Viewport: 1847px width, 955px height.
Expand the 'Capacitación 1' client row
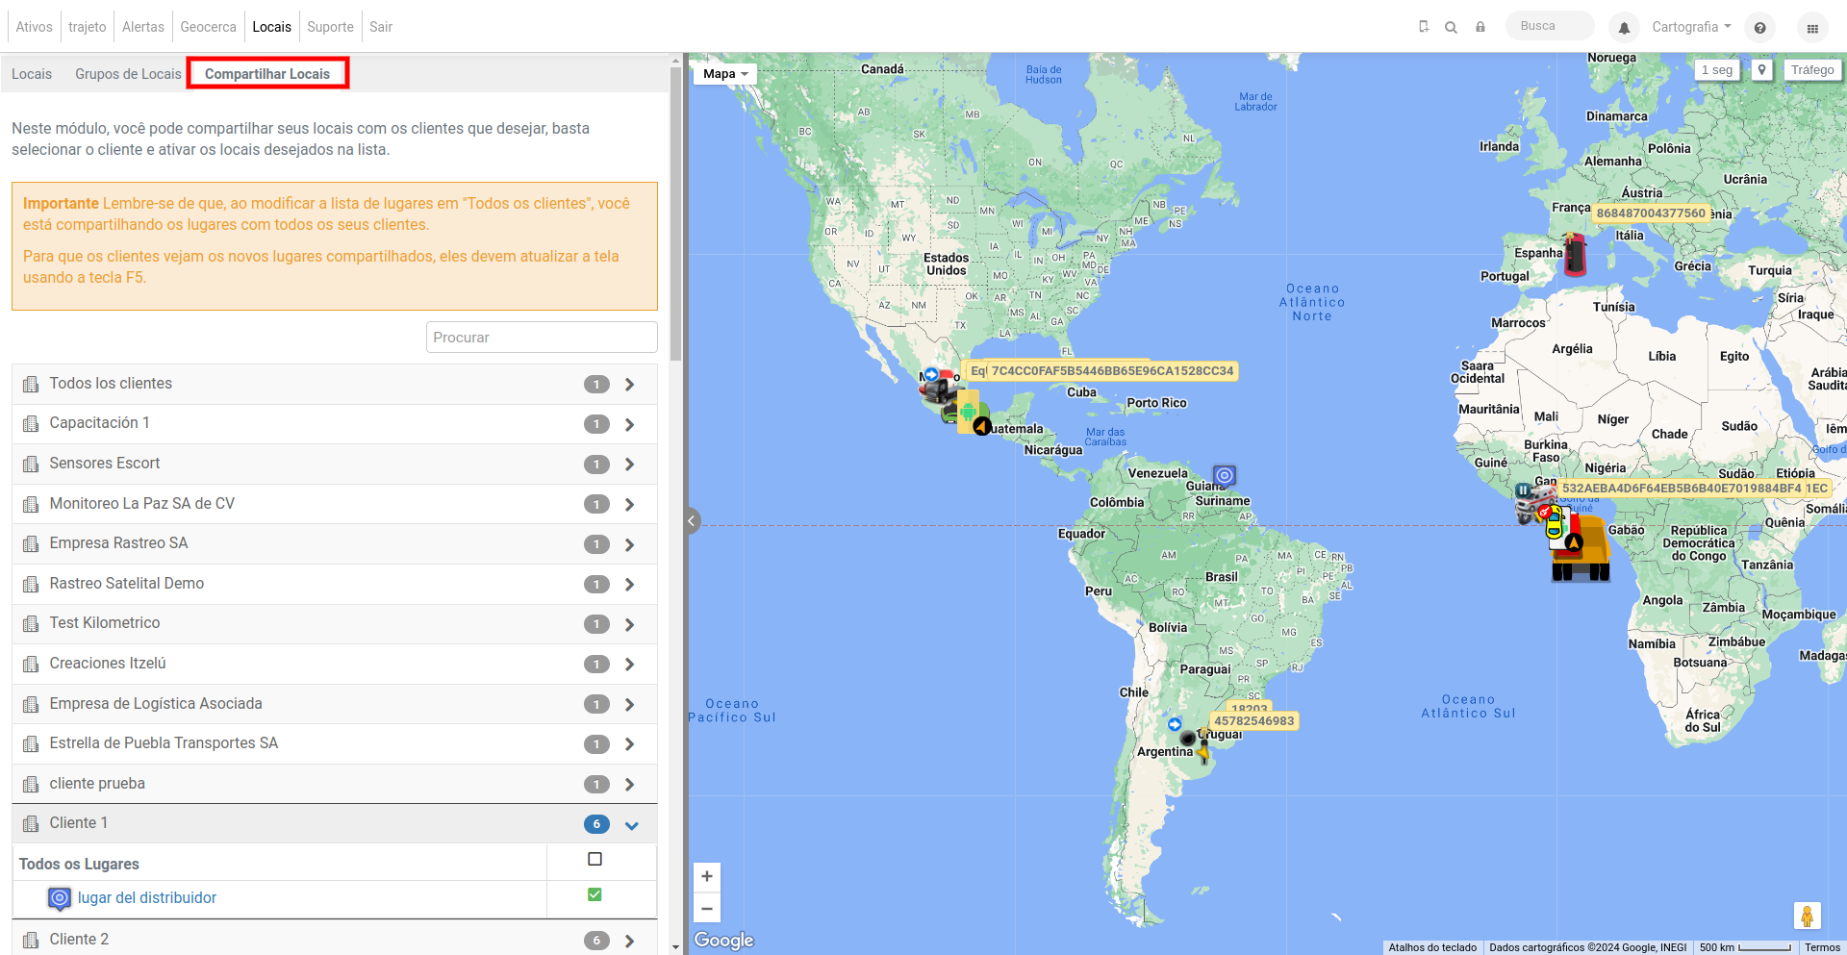629,424
